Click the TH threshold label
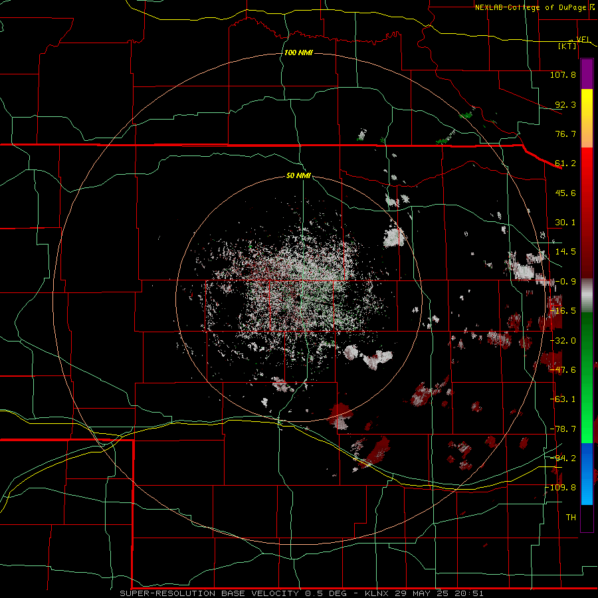Viewport: 598px width, 598px height. click(x=571, y=518)
